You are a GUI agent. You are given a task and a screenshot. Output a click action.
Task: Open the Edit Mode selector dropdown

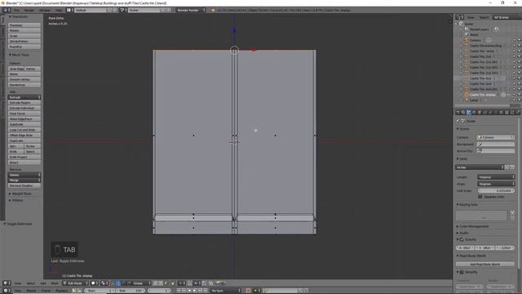[x=75, y=283]
